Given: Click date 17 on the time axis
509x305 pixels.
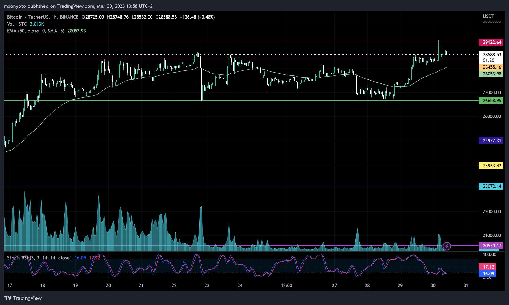Looking at the screenshot, I should (10, 286).
